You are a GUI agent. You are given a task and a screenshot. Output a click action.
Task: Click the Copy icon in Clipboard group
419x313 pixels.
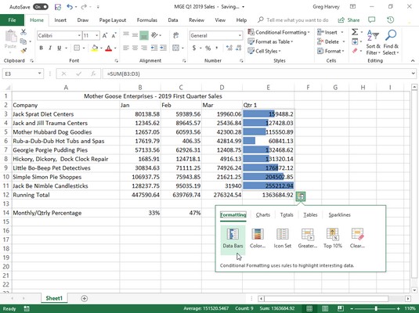click(x=23, y=41)
